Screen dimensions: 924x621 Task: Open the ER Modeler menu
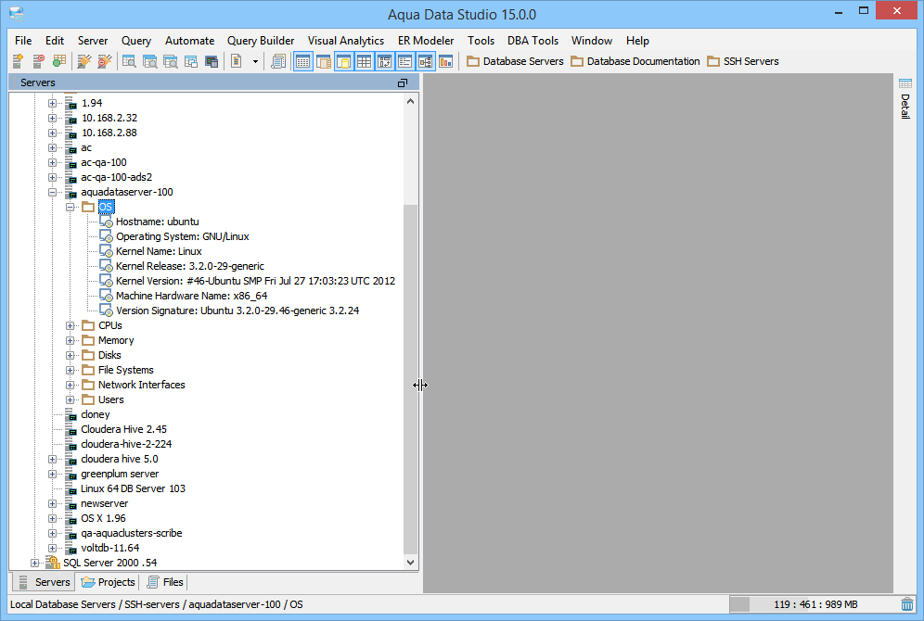coord(426,41)
